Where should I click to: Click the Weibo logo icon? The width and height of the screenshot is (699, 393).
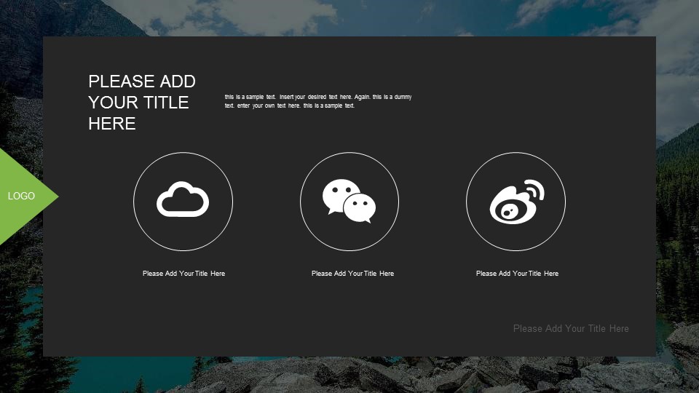[516, 202]
